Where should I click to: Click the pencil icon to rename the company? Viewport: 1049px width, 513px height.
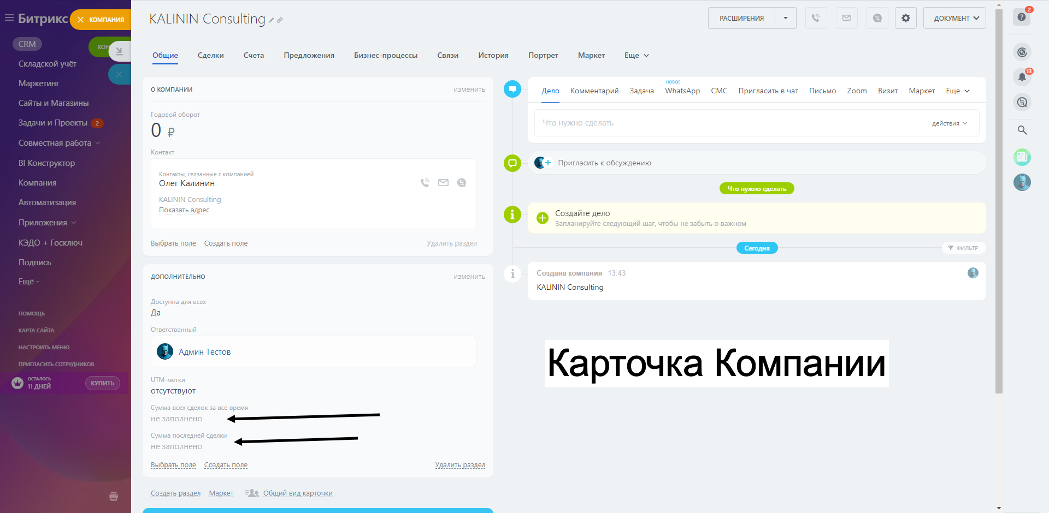(271, 20)
